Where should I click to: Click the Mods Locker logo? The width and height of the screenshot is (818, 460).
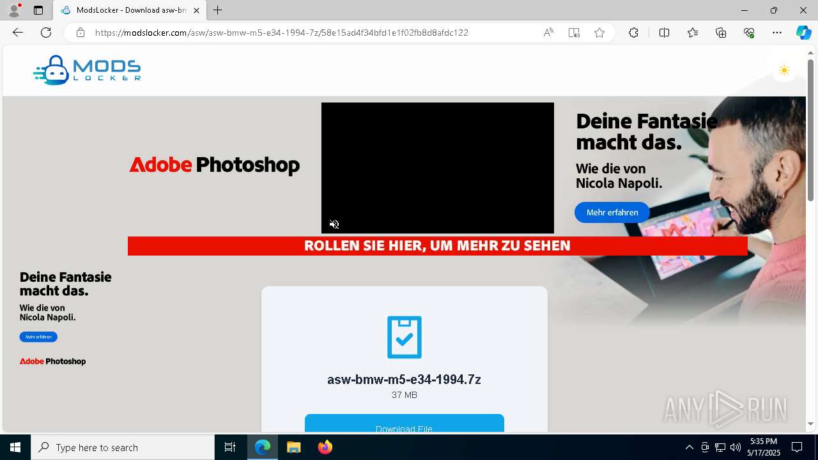87,70
